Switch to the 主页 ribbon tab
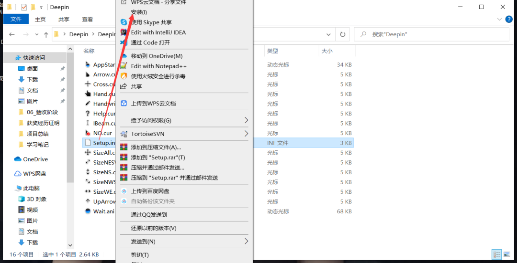517x263 pixels. tap(40, 20)
